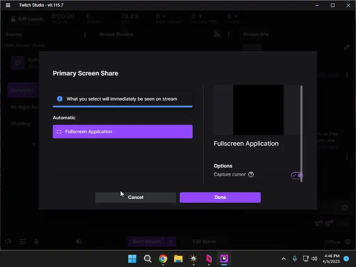Click the add scene plus icon

point(34,144)
